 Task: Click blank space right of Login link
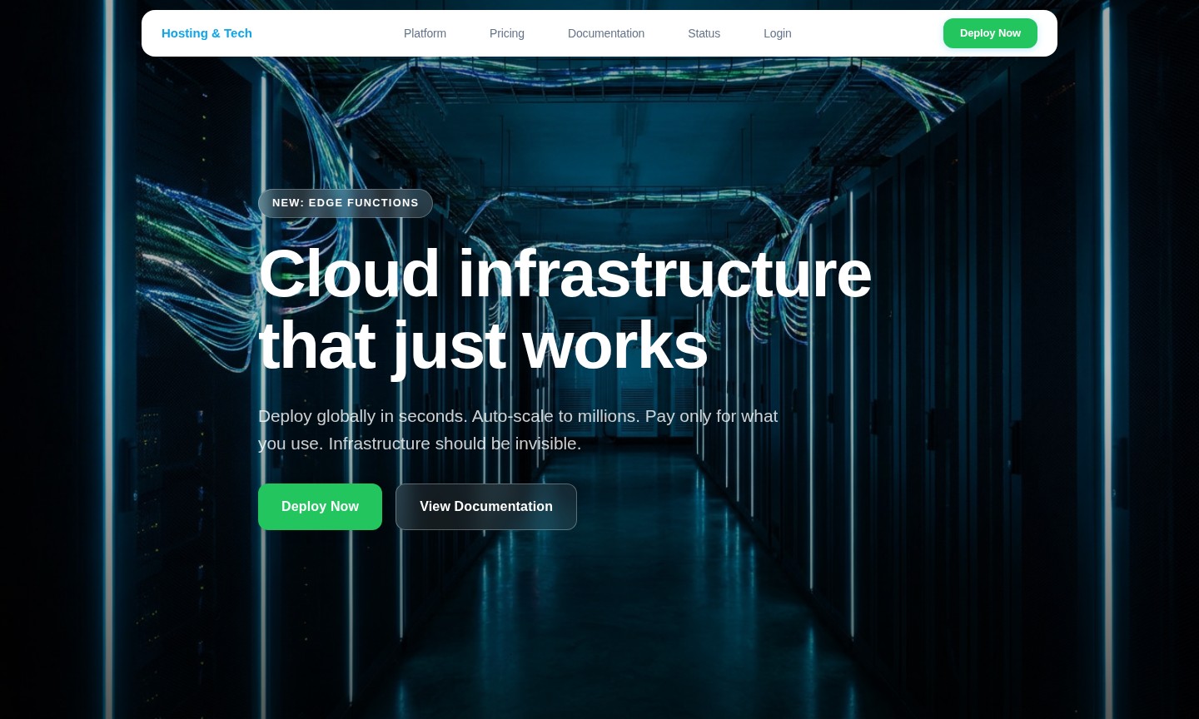point(866,33)
